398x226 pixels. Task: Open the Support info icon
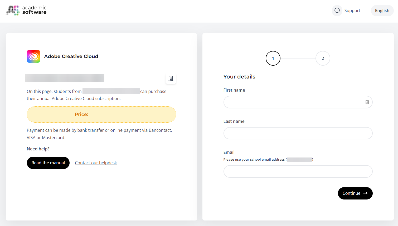point(337,10)
